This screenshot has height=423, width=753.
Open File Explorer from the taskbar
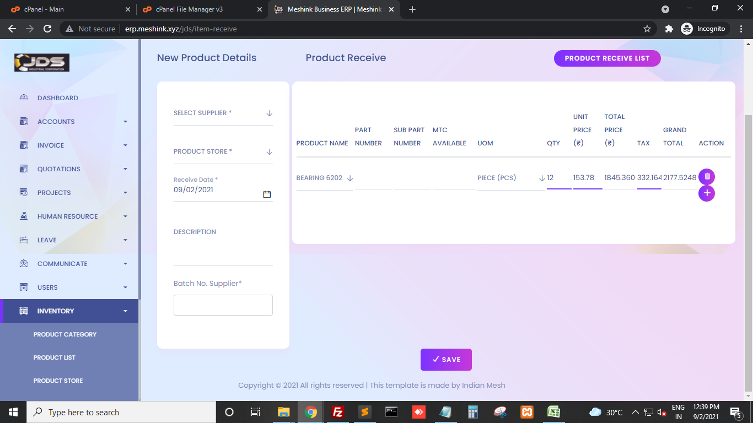click(284, 412)
